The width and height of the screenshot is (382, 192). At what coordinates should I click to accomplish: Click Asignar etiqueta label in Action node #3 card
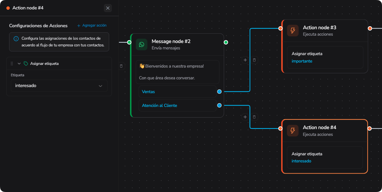(x=307, y=54)
